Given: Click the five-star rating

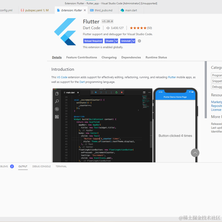Looking at the screenshot, I should tap(138, 28).
